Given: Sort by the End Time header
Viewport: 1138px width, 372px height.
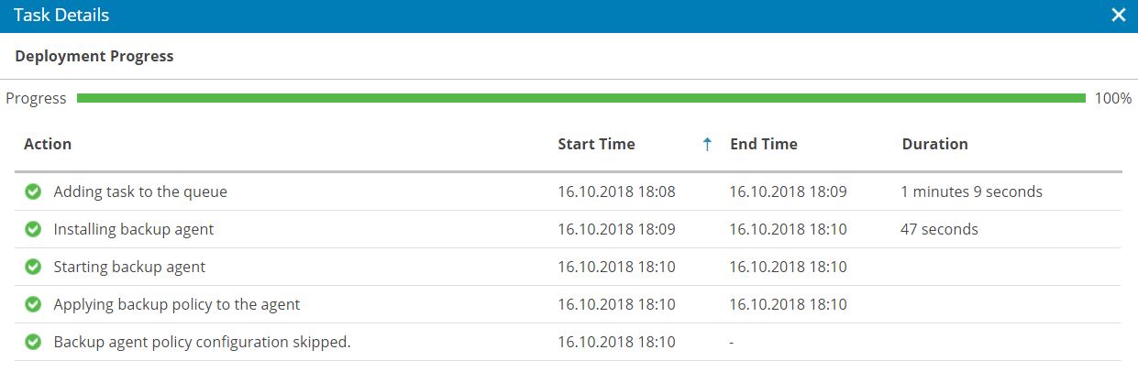Looking at the screenshot, I should 764,144.
